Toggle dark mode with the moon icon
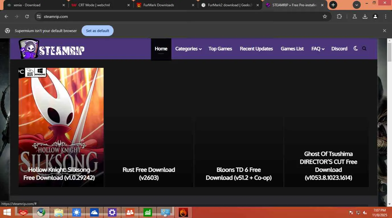 (x=356, y=49)
